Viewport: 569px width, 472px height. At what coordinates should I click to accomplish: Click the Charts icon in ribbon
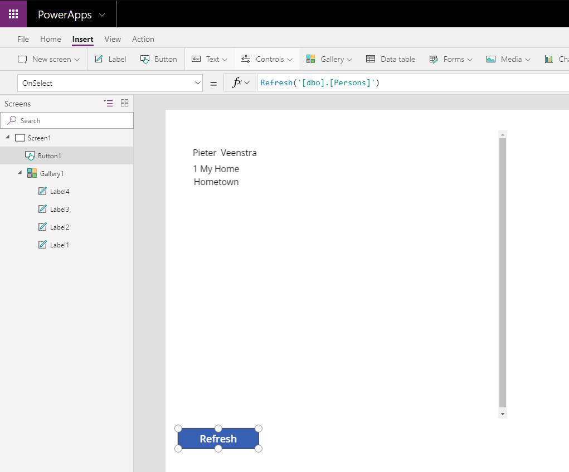(x=549, y=59)
